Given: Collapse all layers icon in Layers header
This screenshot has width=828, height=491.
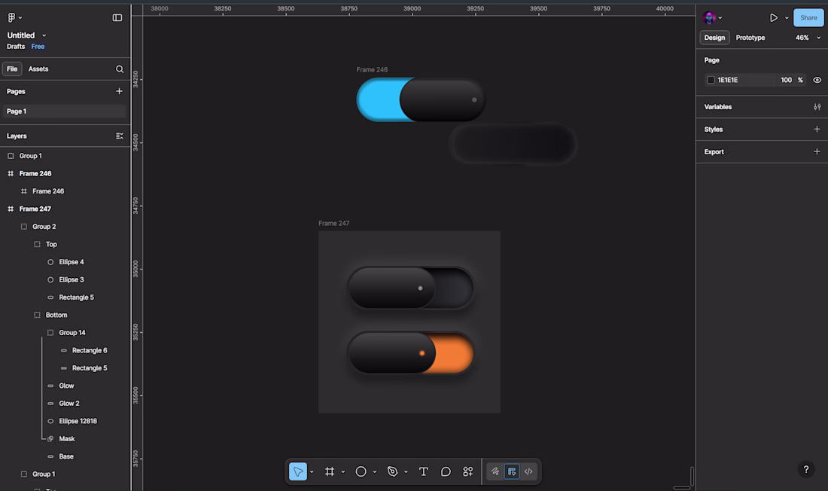Looking at the screenshot, I should [120, 136].
